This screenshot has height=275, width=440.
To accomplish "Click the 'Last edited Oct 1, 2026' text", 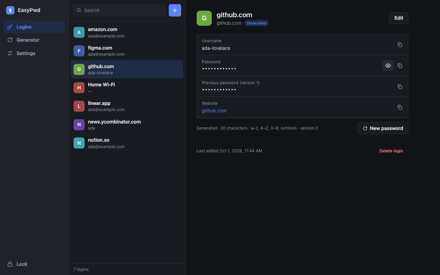I will click(x=229, y=151).
